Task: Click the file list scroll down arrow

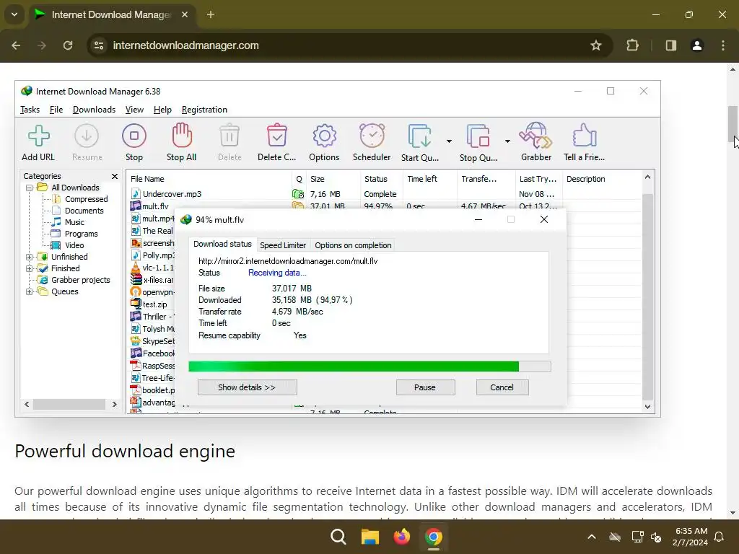Action: (647, 407)
